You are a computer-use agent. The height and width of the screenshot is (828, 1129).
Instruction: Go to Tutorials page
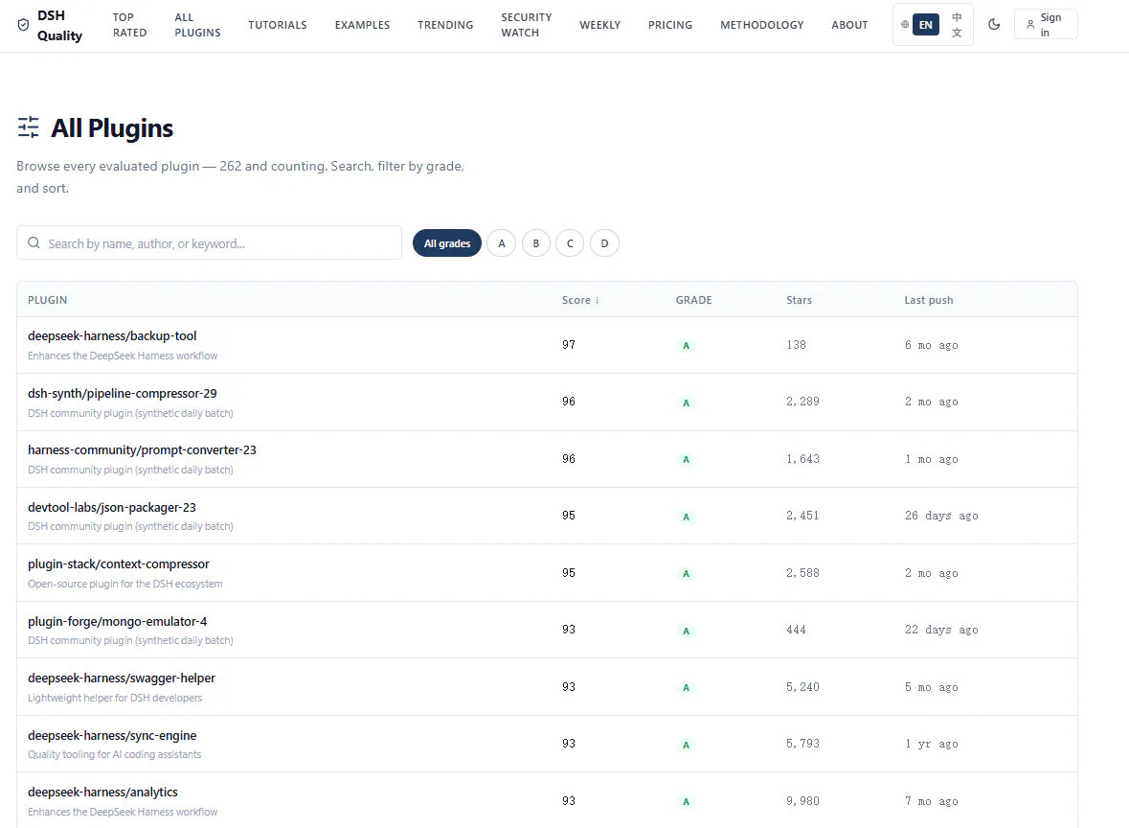coord(277,25)
